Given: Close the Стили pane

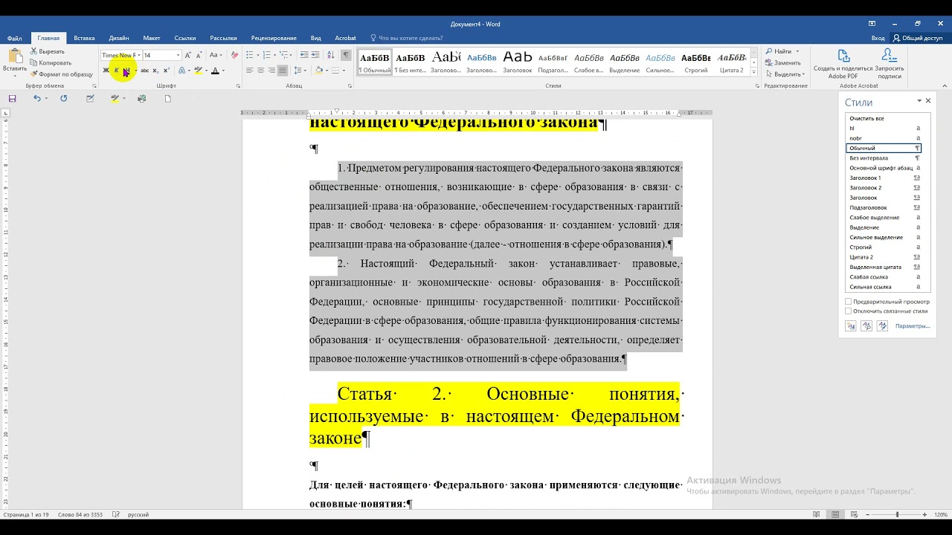Looking at the screenshot, I should 928,101.
